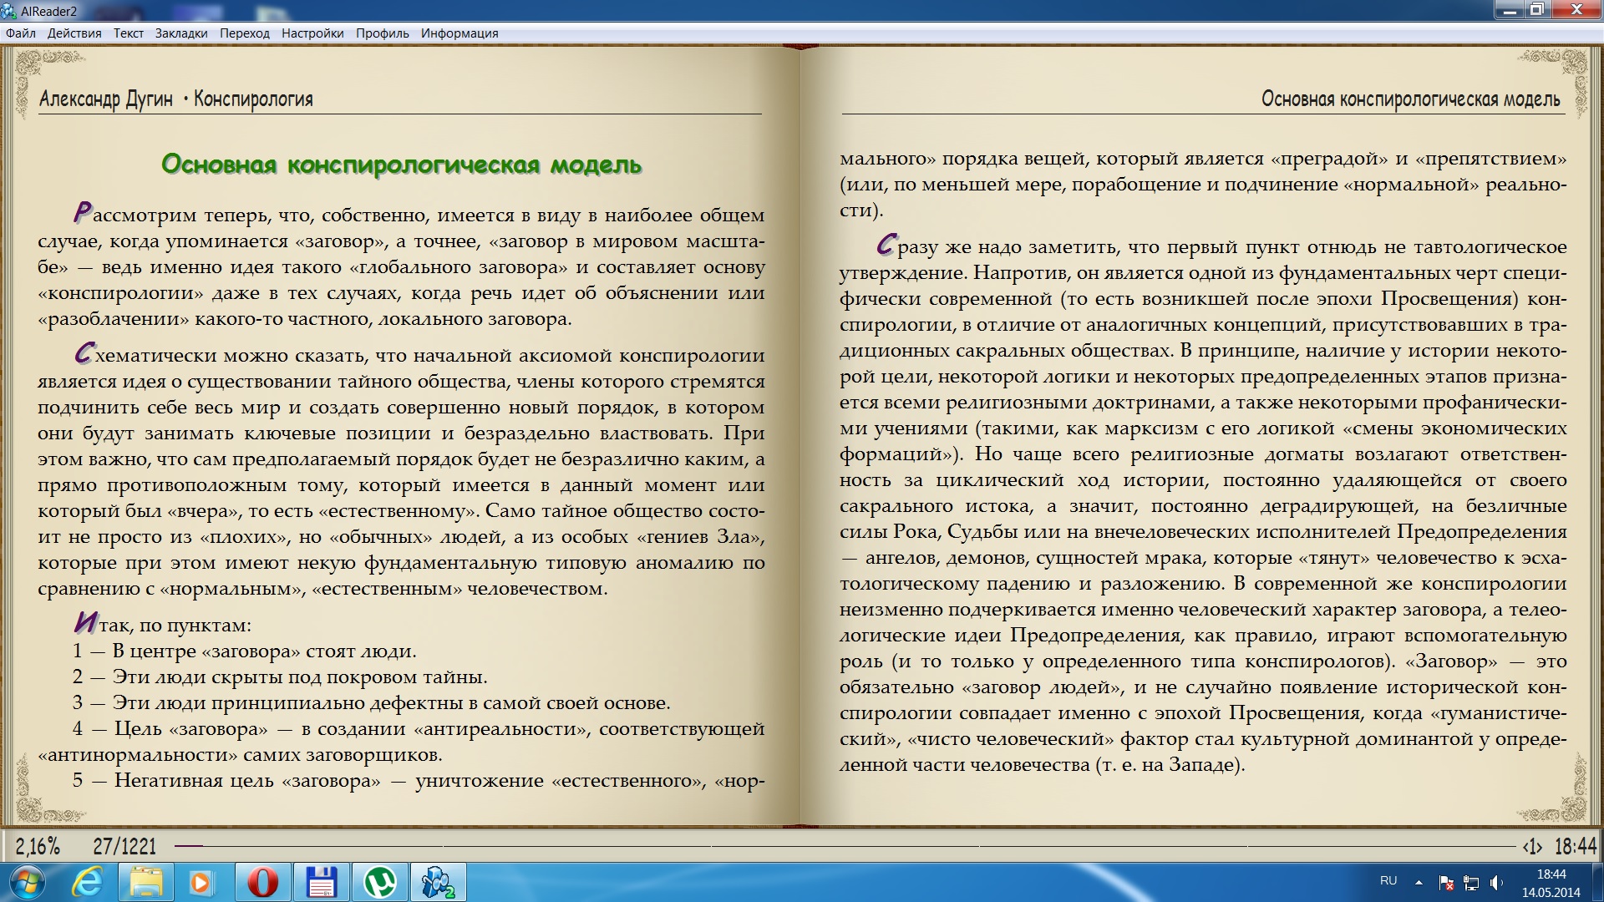Open the Настройки menu
The width and height of the screenshot is (1604, 902).
[x=312, y=33]
